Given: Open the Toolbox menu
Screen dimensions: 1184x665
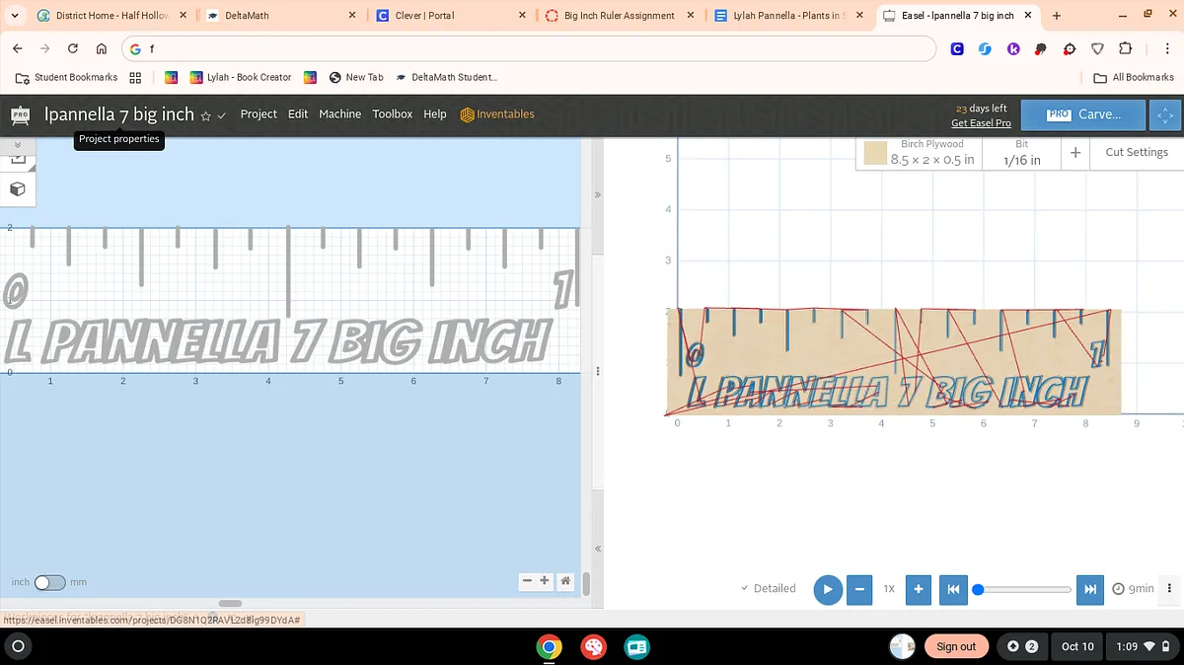Looking at the screenshot, I should coord(393,114).
